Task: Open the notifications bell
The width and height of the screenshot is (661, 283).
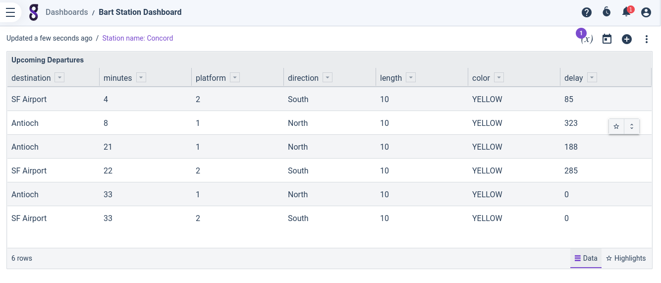Action: tap(626, 13)
